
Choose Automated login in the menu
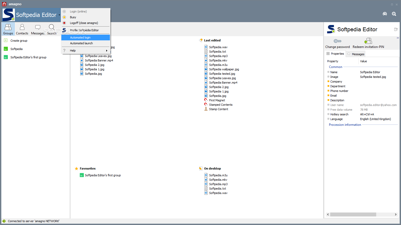point(86,37)
